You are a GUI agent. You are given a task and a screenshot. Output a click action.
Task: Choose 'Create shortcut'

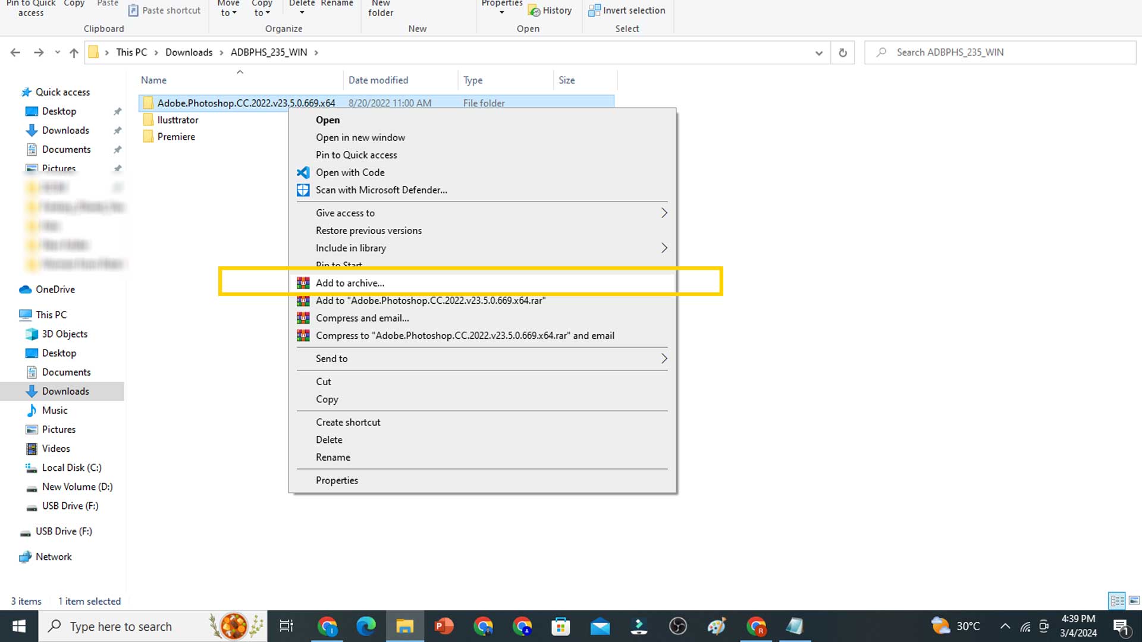[x=348, y=422]
